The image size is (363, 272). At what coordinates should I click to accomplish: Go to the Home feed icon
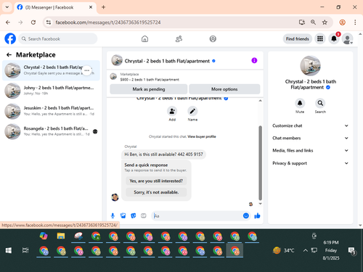pos(144,38)
